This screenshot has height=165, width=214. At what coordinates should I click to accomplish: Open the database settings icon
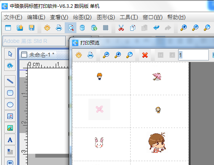pos(82,28)
